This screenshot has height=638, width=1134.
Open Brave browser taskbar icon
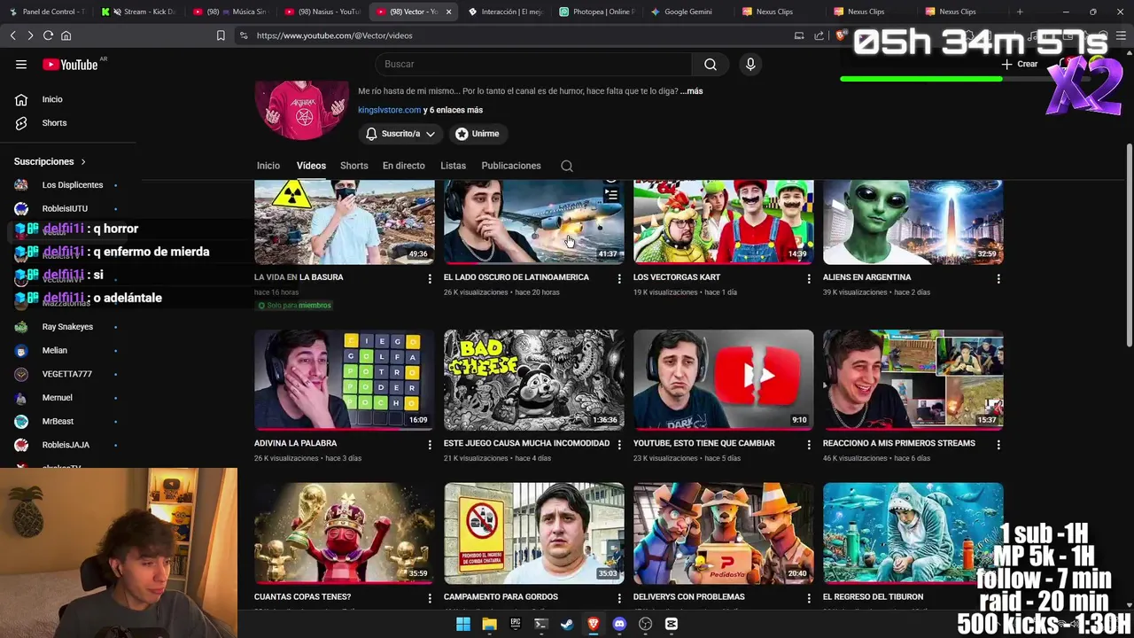click(x=594, y=624)
